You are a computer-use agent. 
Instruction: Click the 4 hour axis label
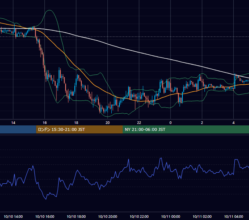click(x=234, y=123)
